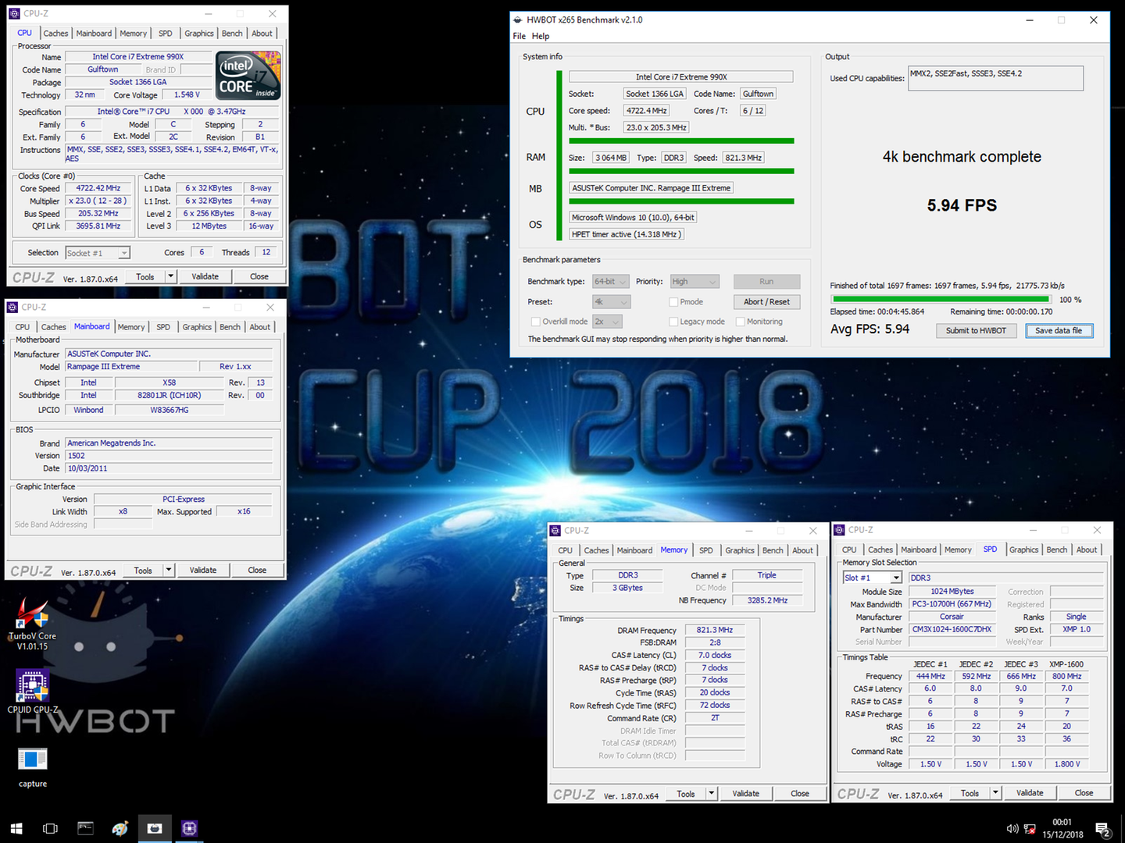Click the DRAM Frequency 821.3 MHz value
The height and width of the screenshot is (843, 1125).
pos(715,630)
